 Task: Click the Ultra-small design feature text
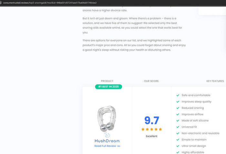194,146
